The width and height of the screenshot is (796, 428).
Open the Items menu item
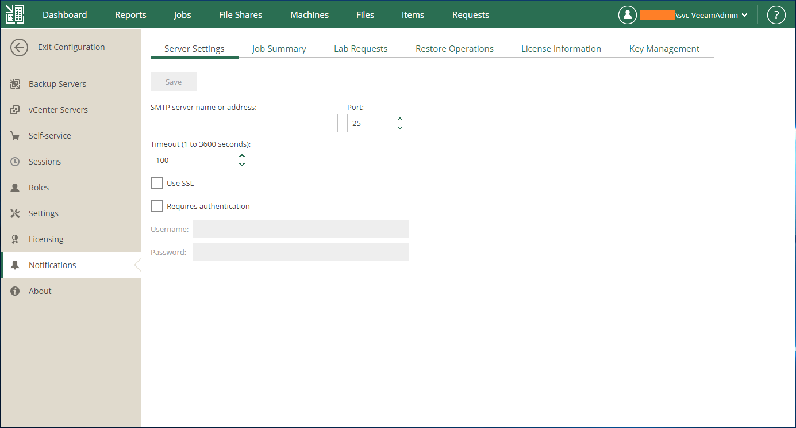pos(413,15)
